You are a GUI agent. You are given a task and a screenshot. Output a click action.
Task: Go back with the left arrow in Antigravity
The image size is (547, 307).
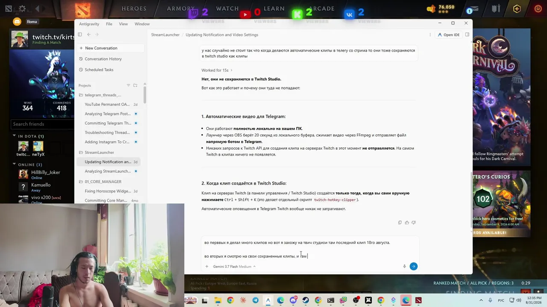(x=89, y=35)
